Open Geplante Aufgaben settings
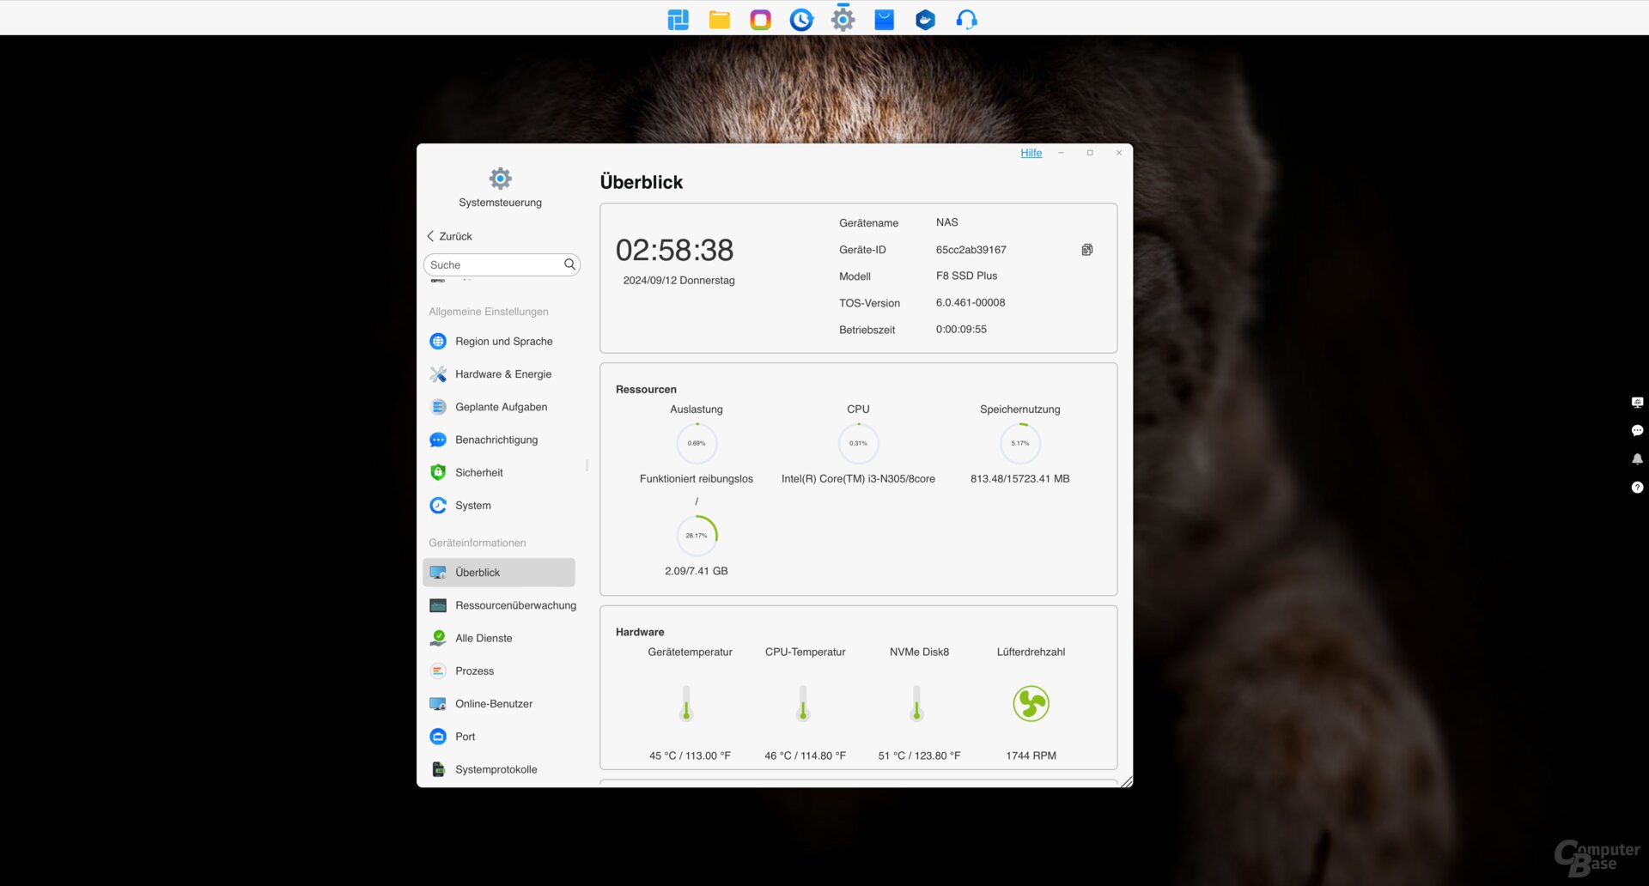 (x=501, y=407)
